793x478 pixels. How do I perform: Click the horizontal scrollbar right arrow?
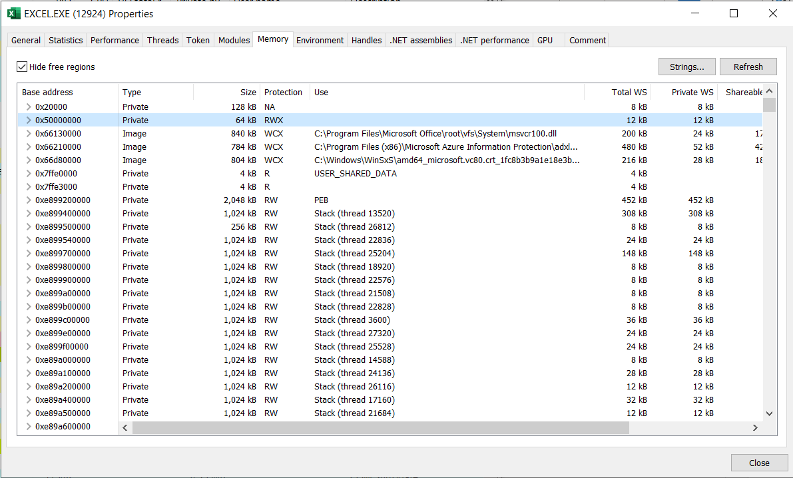(755, 427)
